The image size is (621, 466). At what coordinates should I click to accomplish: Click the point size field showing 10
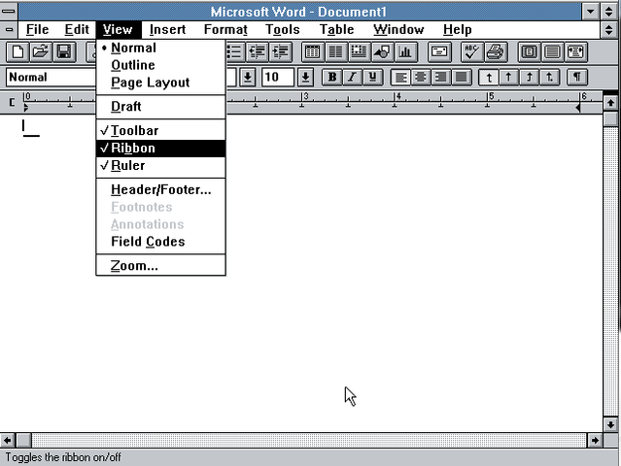(278, 77)
